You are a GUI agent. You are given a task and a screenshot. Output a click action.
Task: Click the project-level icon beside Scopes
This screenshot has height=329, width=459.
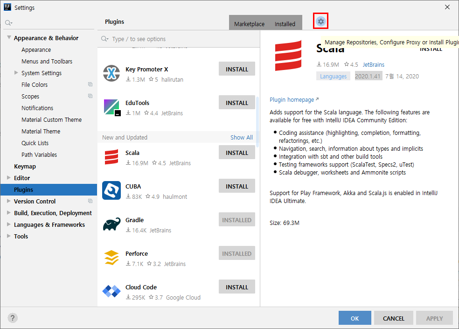(x=90, y=96)
